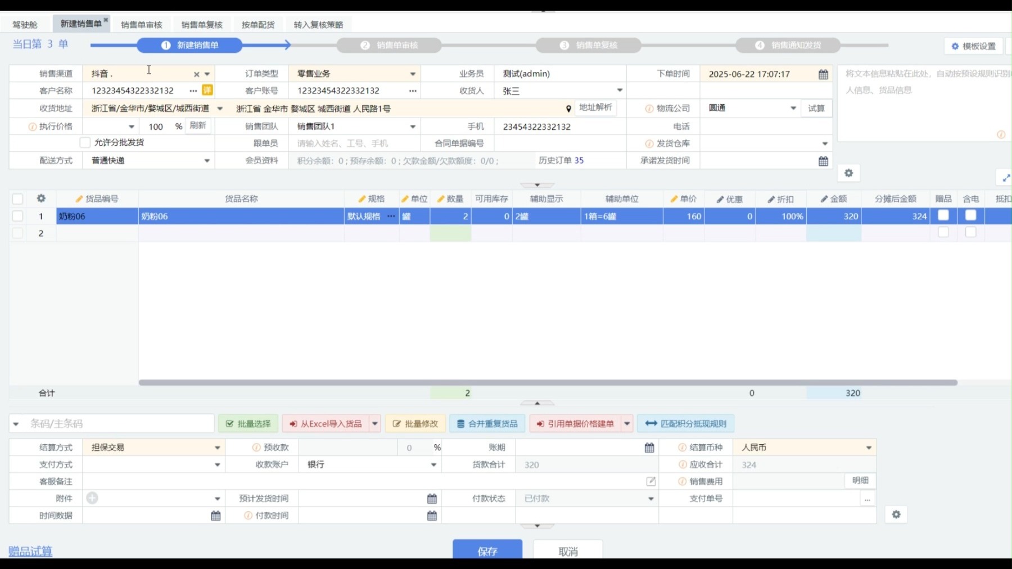Enable the 允许分批发货 checkbox

[x=85, y=143]
